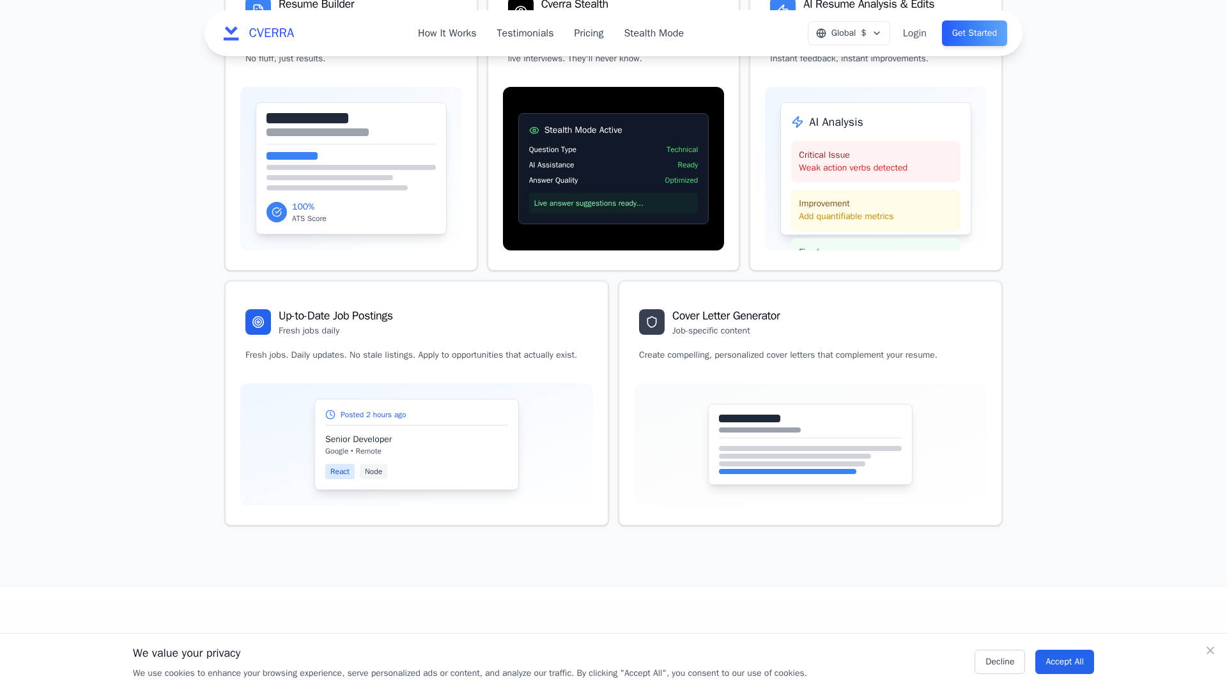The width and height of the screenshot is (1227, 690).
Task: Click the ATS Score progress bar
Action: [292, 156]
